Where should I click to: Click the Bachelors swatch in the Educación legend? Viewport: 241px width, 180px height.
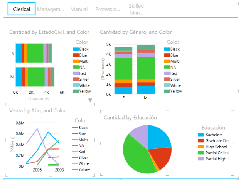[201, 135]
